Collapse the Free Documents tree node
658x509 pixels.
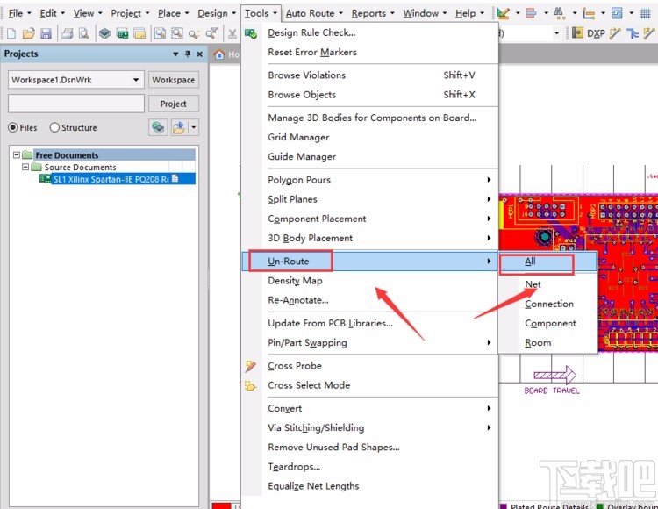[17, 155]
